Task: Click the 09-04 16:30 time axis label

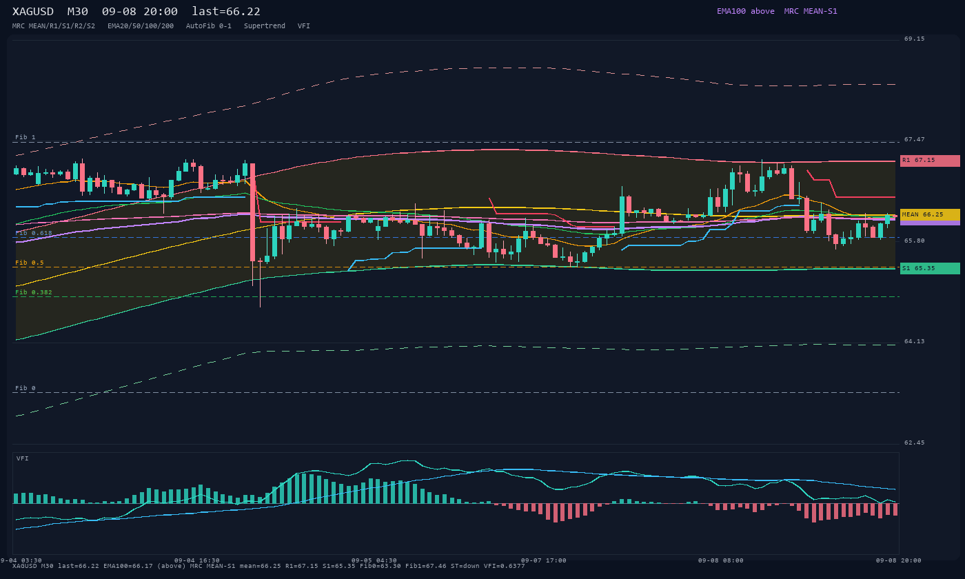Action: point(197,560)
